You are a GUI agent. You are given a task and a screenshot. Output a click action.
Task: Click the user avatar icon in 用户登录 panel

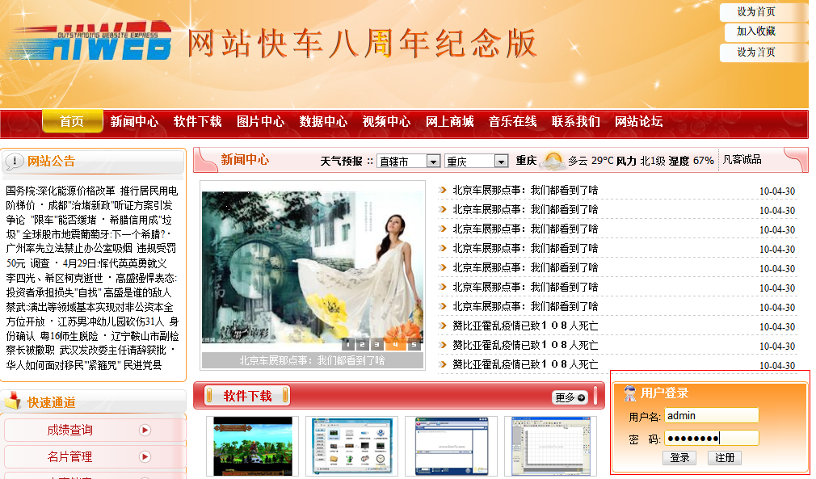[x=629, y=392]
